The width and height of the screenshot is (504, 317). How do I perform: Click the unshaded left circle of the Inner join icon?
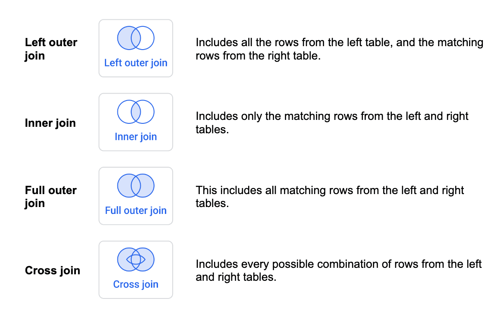pos(124,112)
